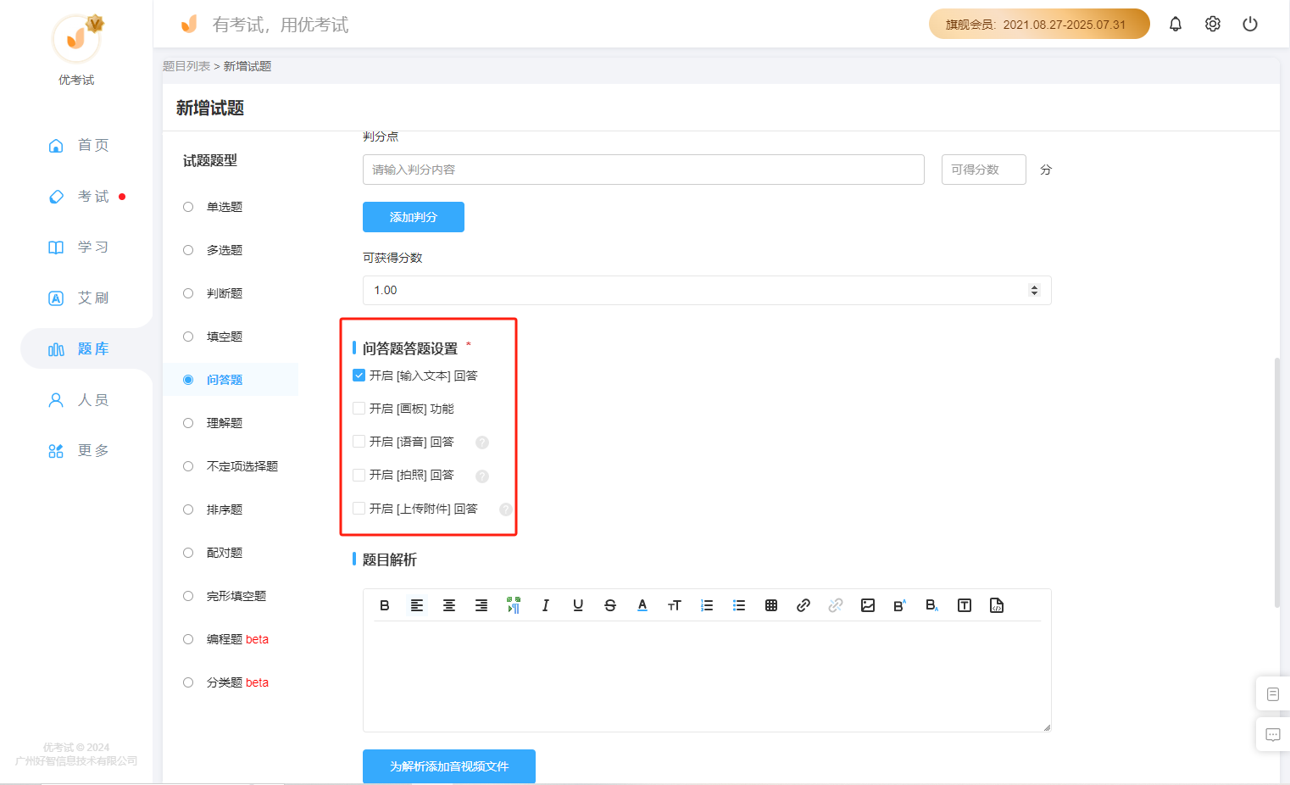This screenshot has width=1290, height=785.
Task: Toggle underline formatting
Action: pos(578,605)
